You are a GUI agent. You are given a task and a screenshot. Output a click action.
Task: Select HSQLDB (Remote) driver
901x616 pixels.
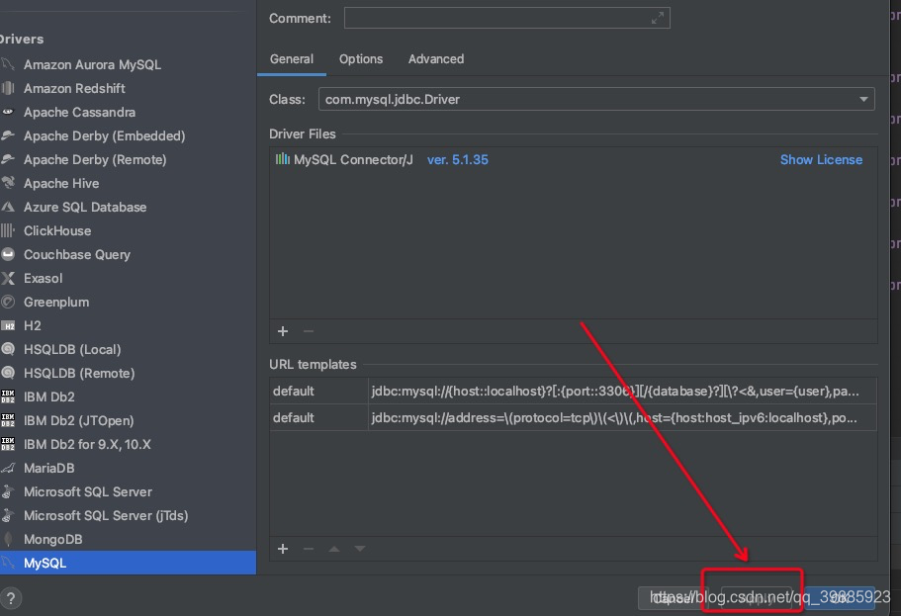coord(128,374)
